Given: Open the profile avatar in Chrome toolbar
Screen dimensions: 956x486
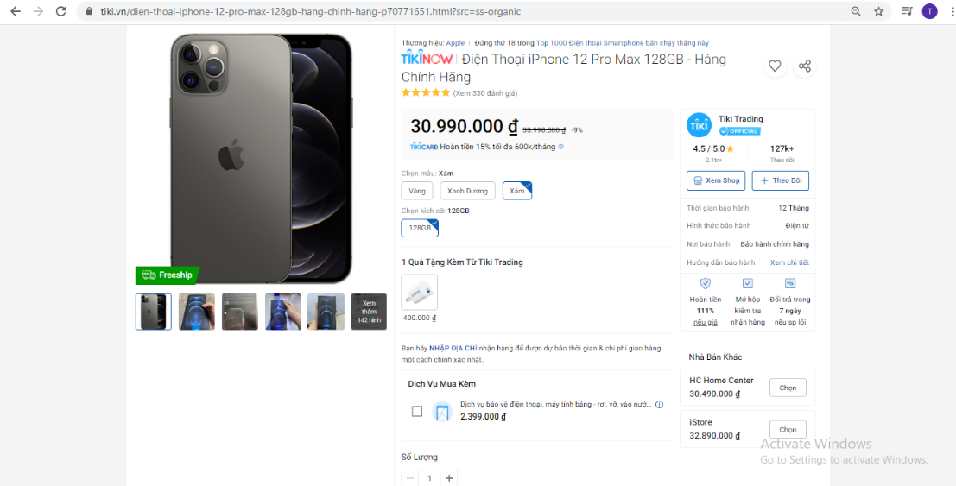Looking at the screenshot, I should point(929,11).
